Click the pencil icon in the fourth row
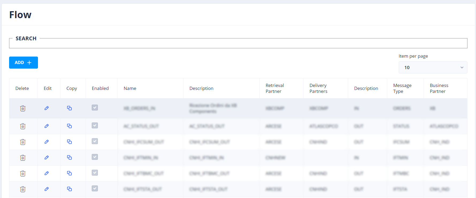Image resolution: width=476 pixels, height=198 pixels. coord(47,157)
